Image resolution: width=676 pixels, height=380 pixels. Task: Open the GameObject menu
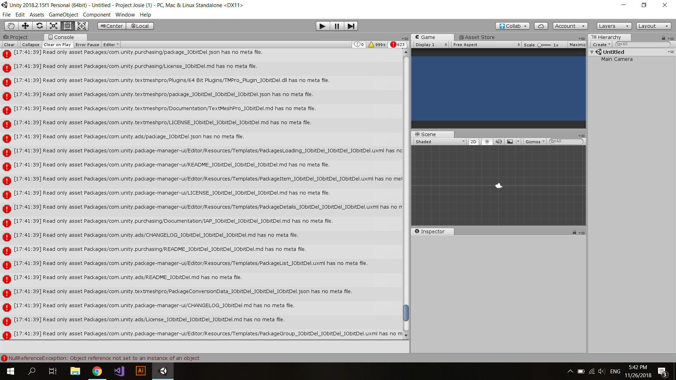[x=63, y=15]
